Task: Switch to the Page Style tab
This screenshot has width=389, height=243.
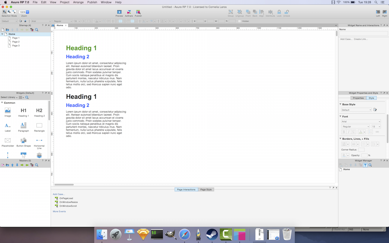Action: pyautogui.click(x=206, y=189)
